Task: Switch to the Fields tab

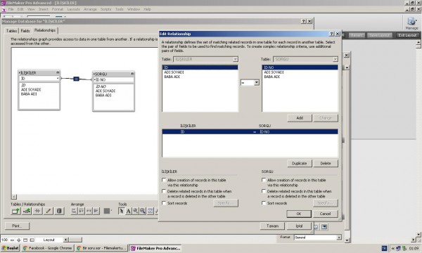Action: coord(25,31)
